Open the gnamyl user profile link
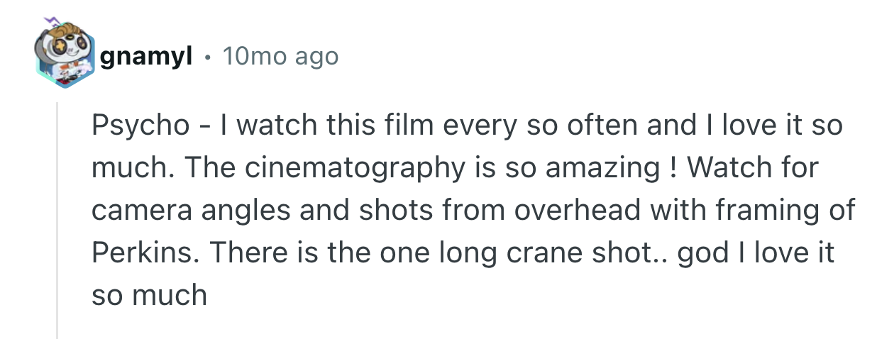The image size is (877, 339). pyautogui.click(x=147, y=57)
